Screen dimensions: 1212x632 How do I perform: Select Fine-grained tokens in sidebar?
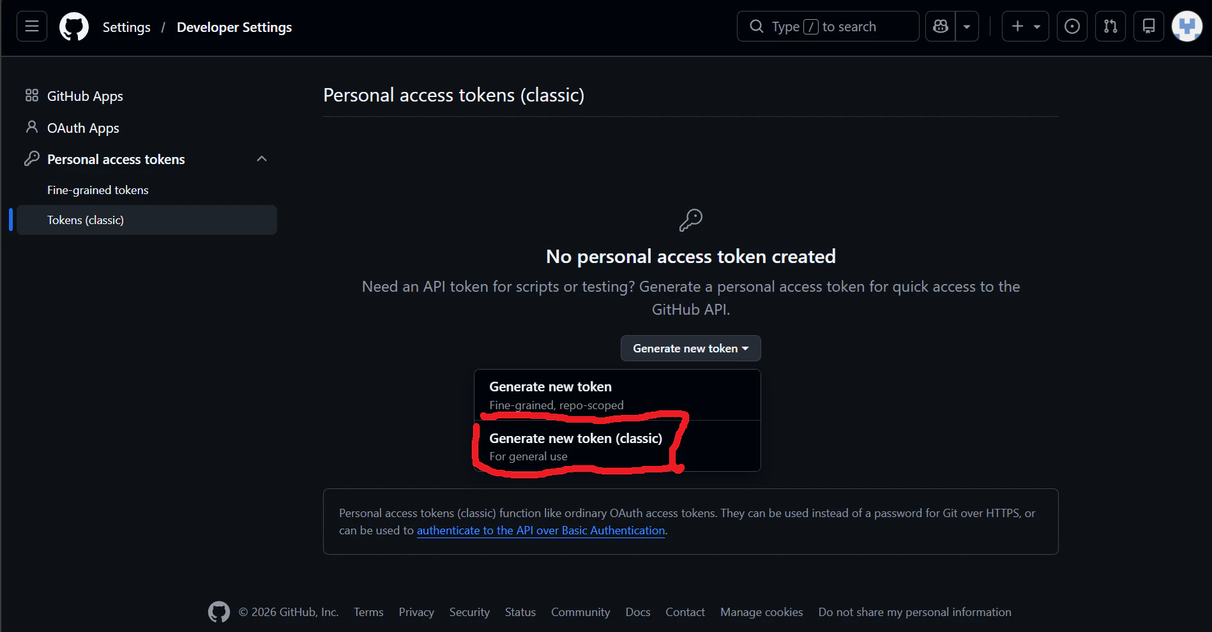tap(147, 190)
